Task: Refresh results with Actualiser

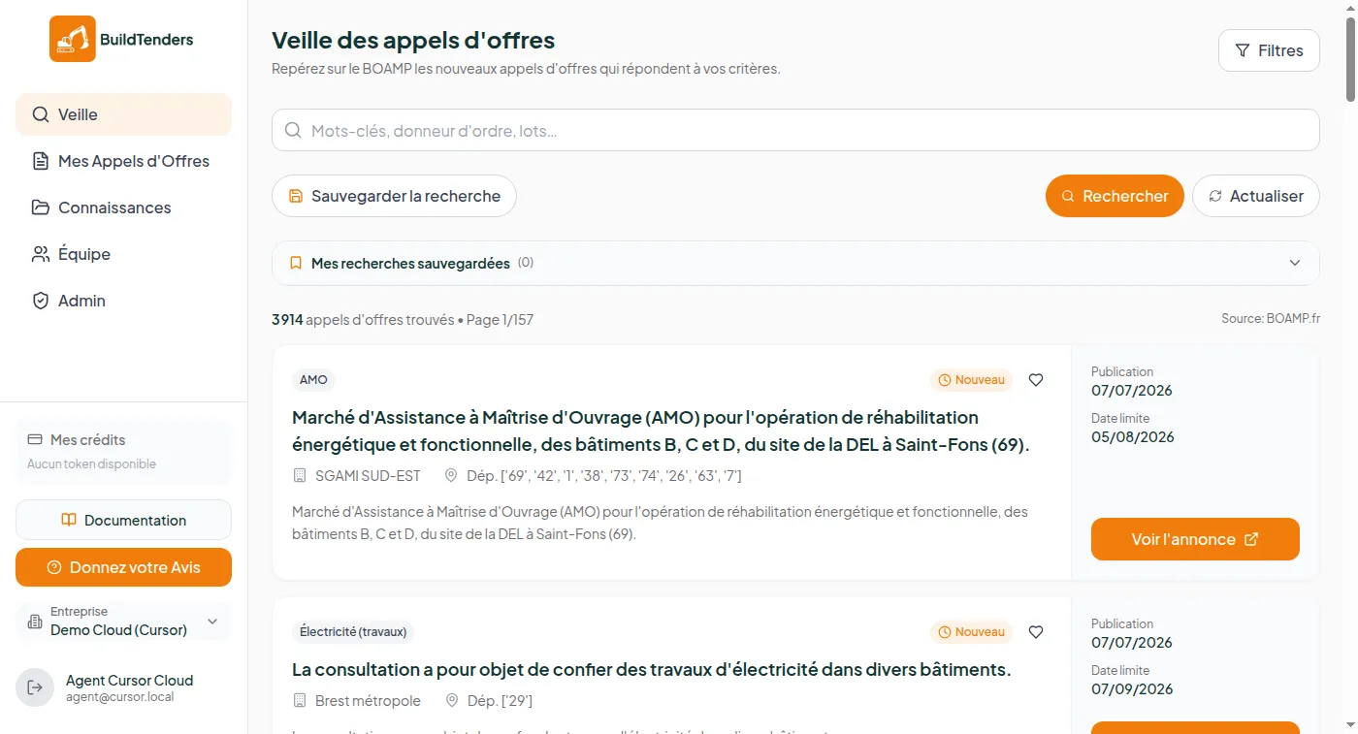Action: pos(1256,196)
